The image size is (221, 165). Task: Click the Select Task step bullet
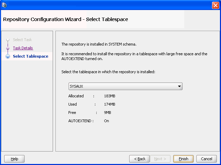pos(8,40)
